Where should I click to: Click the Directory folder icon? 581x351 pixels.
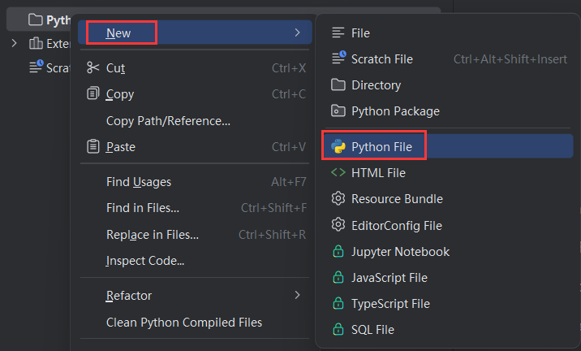tap(338, 85)
